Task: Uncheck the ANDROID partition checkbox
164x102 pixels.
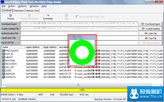Action: coord(4,74)
